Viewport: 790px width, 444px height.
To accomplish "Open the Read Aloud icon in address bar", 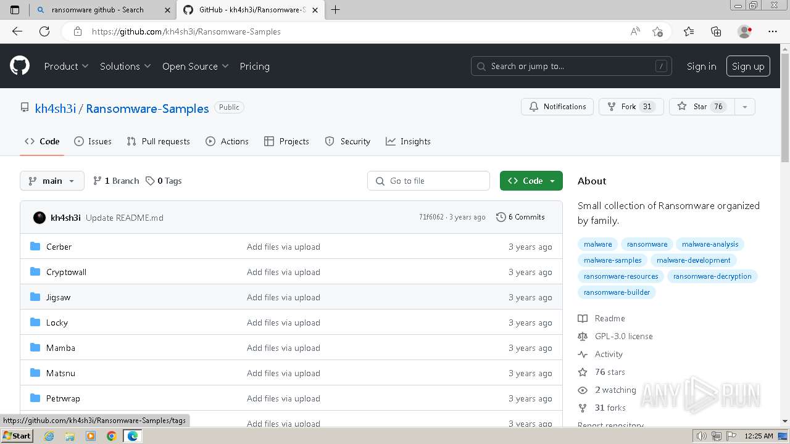I will point(635,31).
